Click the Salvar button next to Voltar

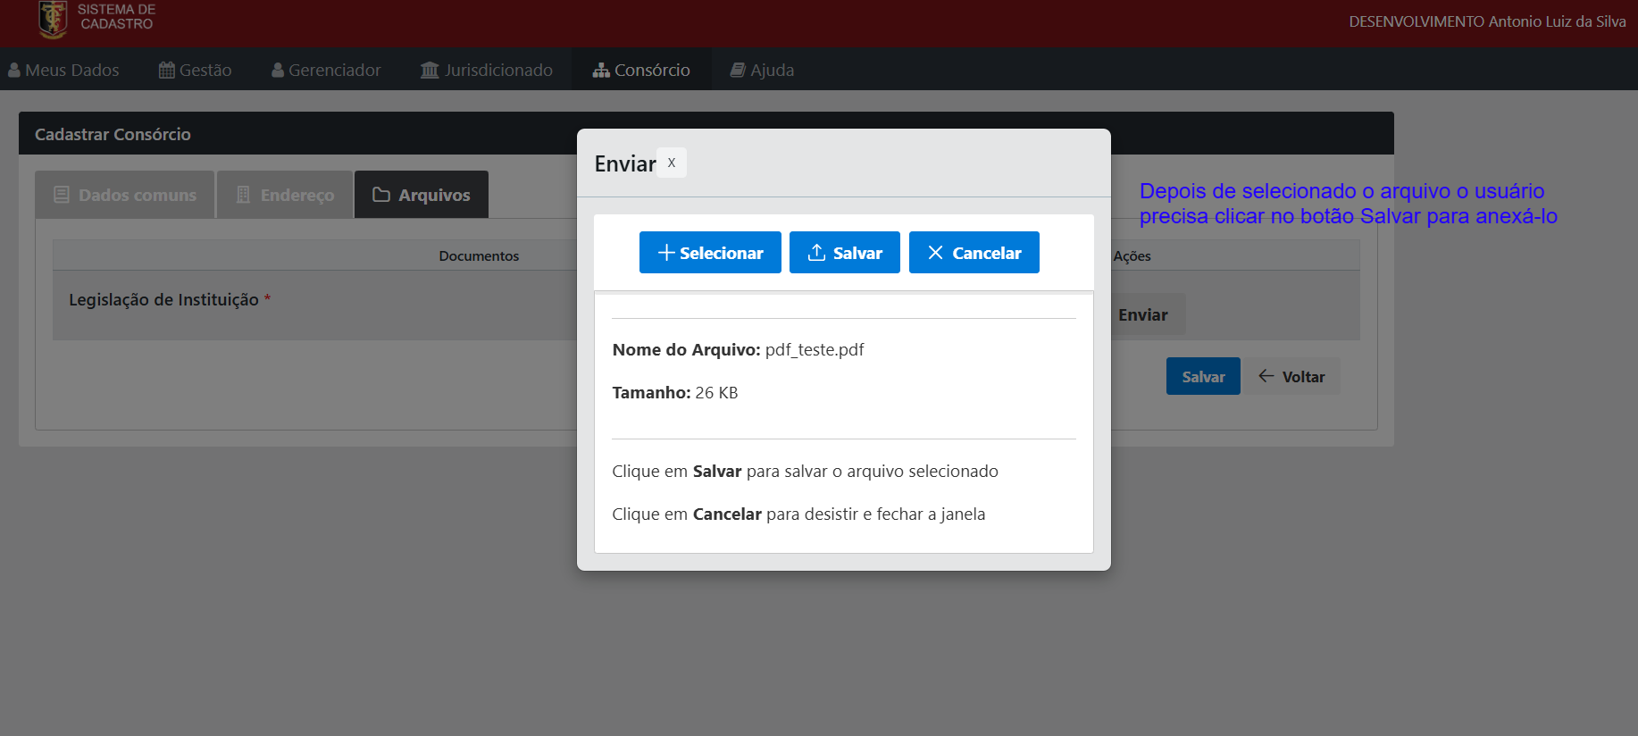click(x=1203, y=376)
